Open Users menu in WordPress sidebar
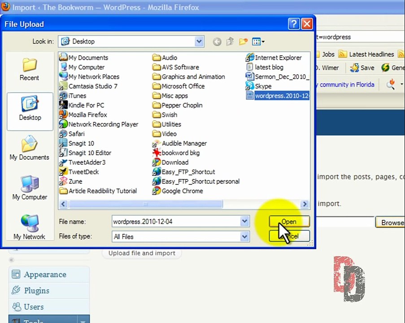Viewport: 405px width, 323px height. (49, 307)
